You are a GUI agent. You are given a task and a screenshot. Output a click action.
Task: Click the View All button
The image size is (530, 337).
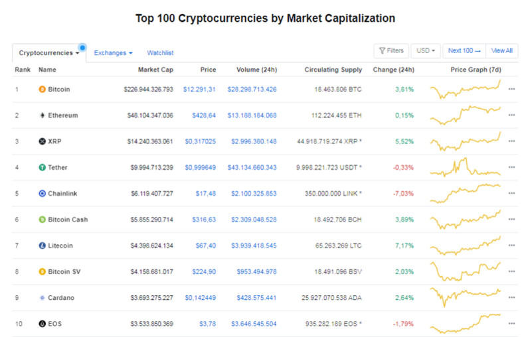501,50
